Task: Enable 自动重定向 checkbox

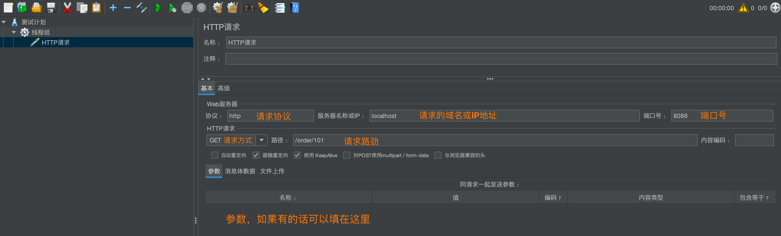Action: tap(214, 155)
